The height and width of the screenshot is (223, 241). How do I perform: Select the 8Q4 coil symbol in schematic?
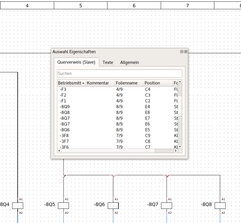coord(18,206)
